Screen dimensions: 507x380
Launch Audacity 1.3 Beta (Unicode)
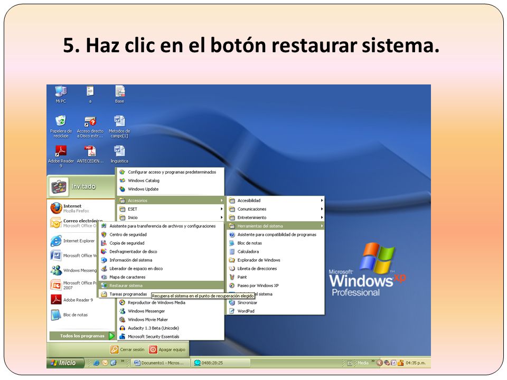(170, 328)
